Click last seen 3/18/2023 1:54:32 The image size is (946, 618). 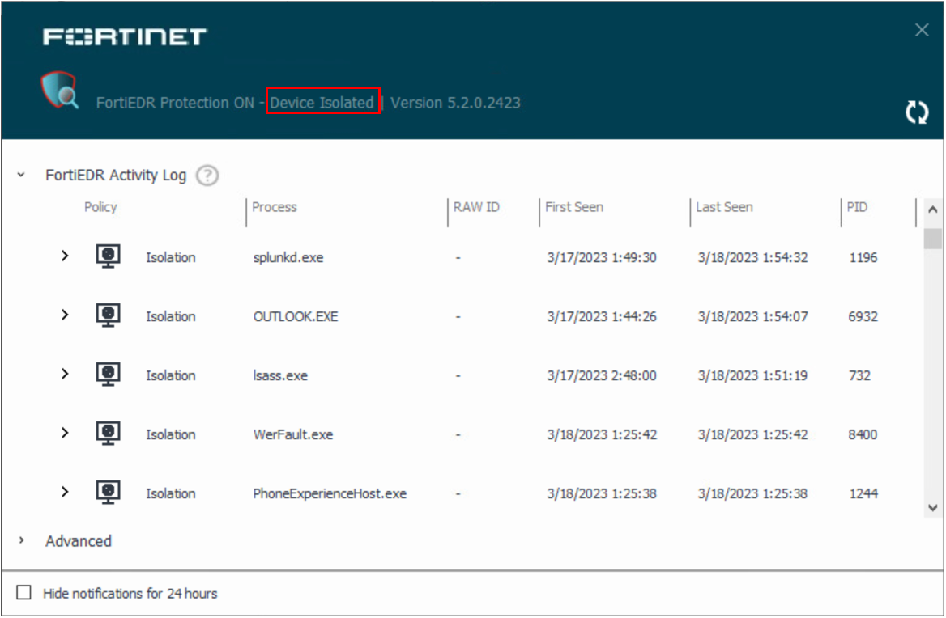coord(753,258)
